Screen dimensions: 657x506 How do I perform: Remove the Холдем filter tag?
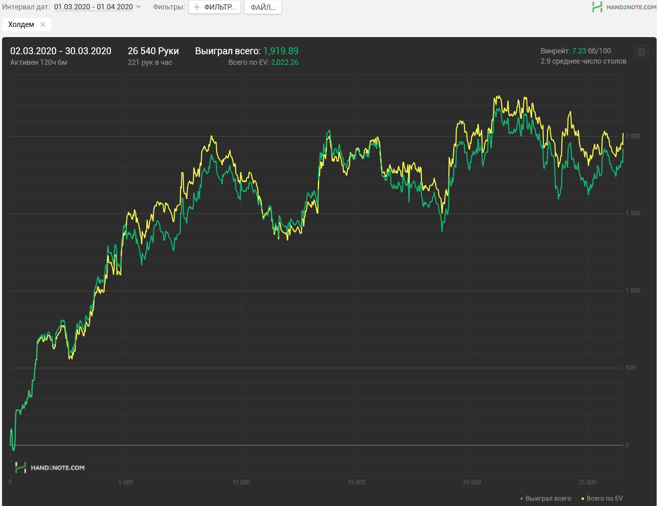[43, 24]
